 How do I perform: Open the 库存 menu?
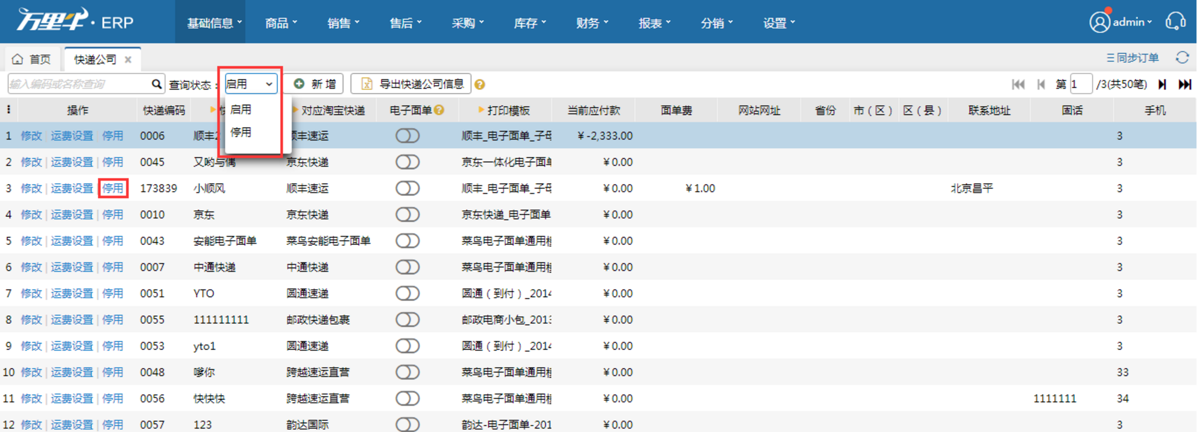pyautogui.click(x=530, y=23)
